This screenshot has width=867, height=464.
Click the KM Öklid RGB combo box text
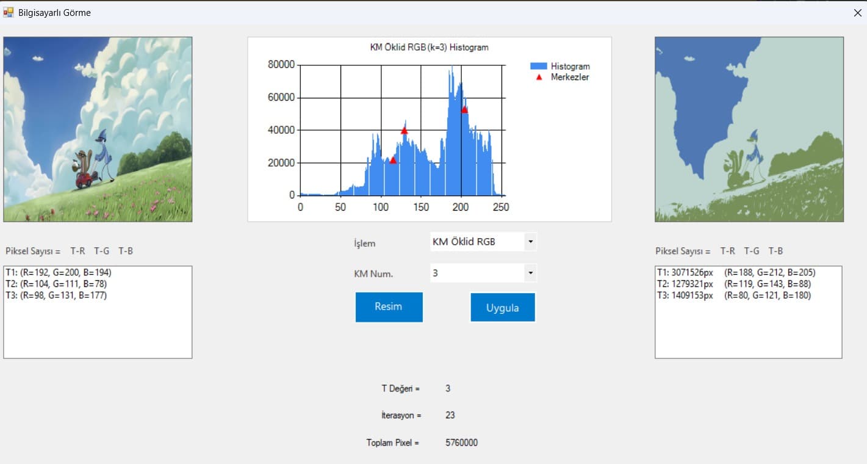click(464, 242)
